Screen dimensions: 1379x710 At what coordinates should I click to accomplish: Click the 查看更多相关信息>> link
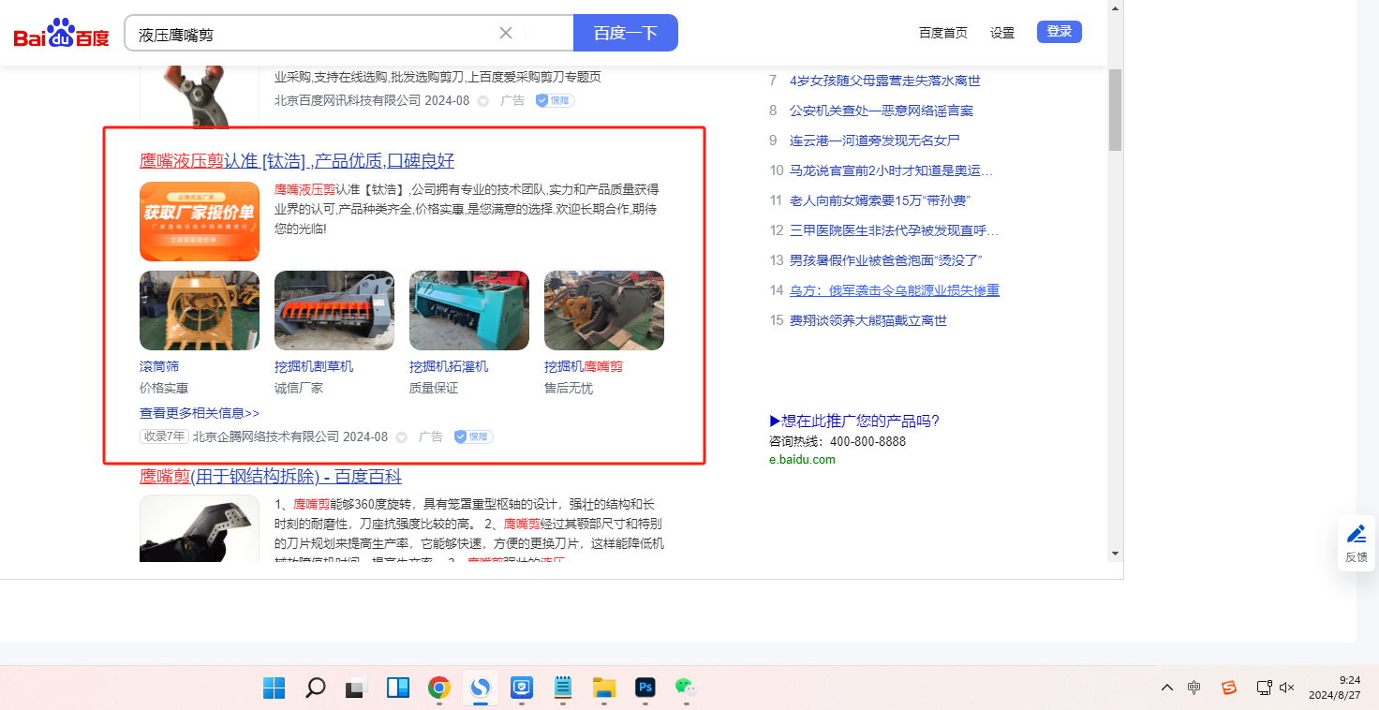click(200, 413)
